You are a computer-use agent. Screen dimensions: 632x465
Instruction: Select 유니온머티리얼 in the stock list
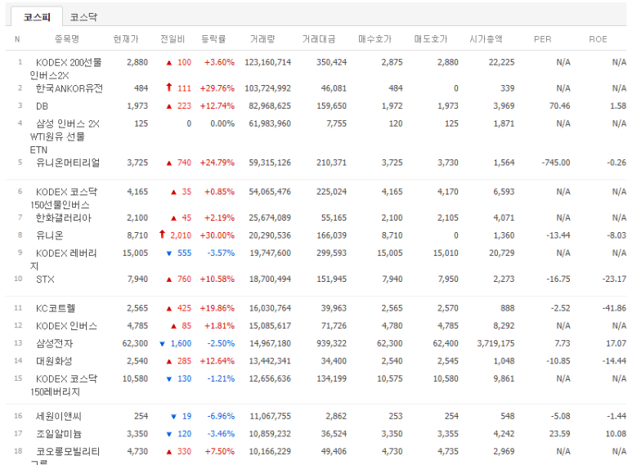(x=68, y=163)
